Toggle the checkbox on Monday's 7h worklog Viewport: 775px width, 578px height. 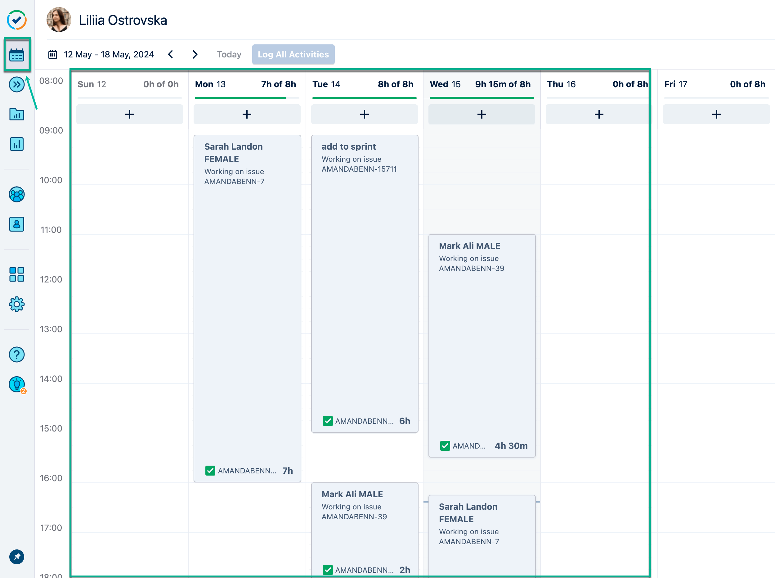[210, 471]
